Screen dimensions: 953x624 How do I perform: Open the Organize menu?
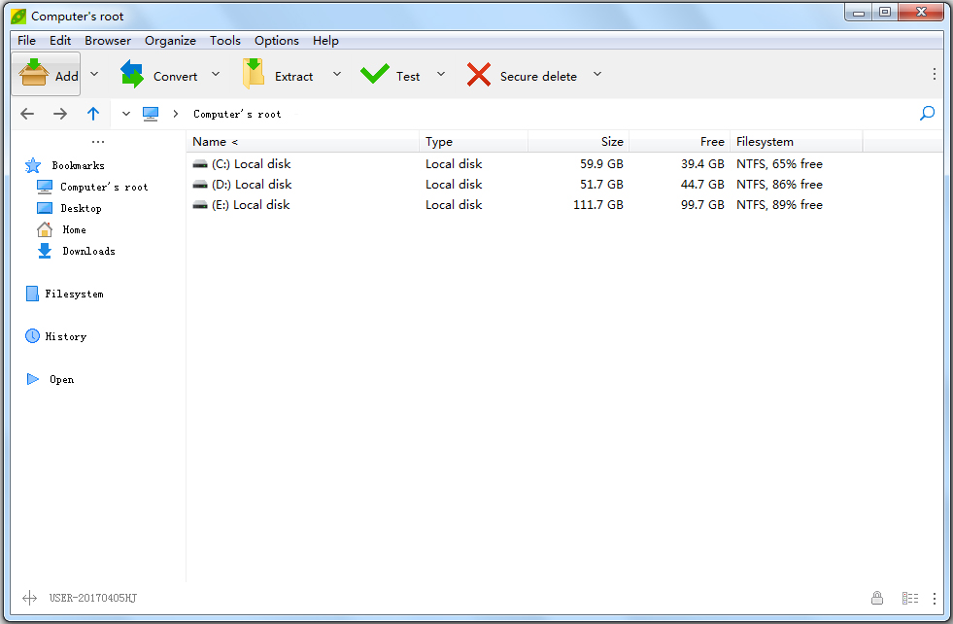click(170, 41)
